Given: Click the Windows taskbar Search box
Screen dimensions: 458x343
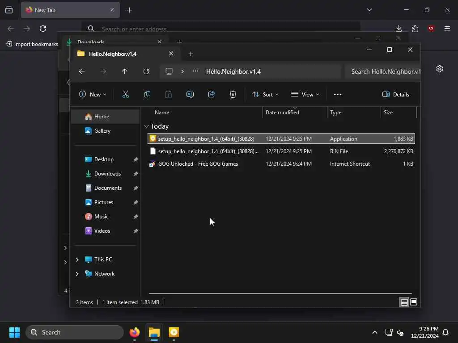Looking at the screenshot, I should [75, 332].
